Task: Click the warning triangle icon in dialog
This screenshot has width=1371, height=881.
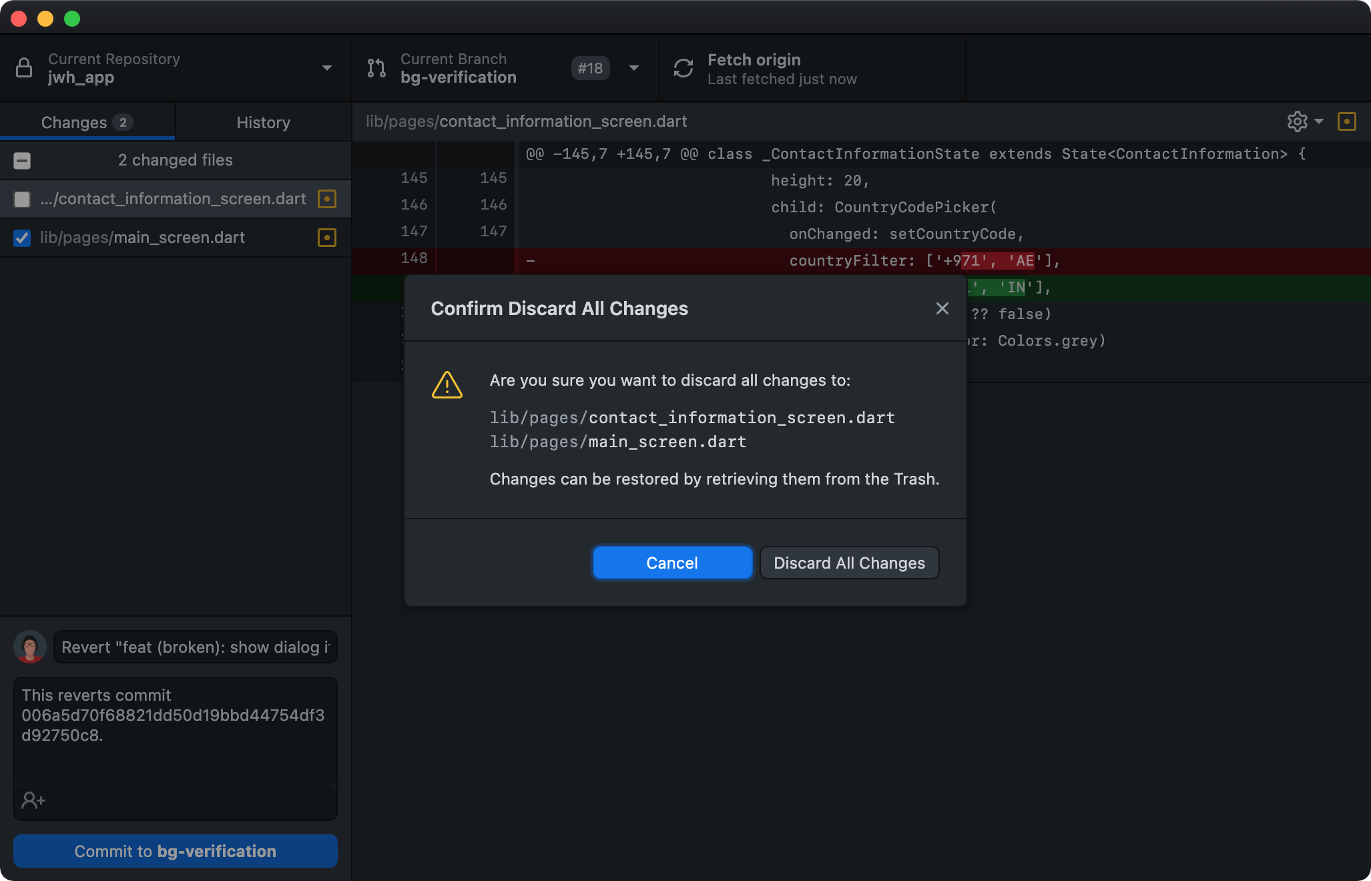Action: click(x=447, y=385)
